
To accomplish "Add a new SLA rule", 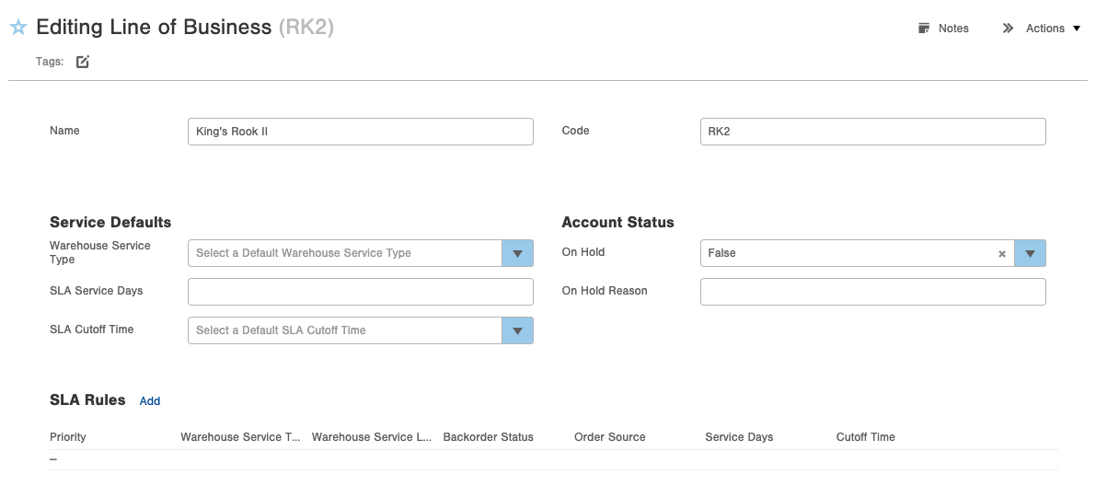I will tap(150, 401).
